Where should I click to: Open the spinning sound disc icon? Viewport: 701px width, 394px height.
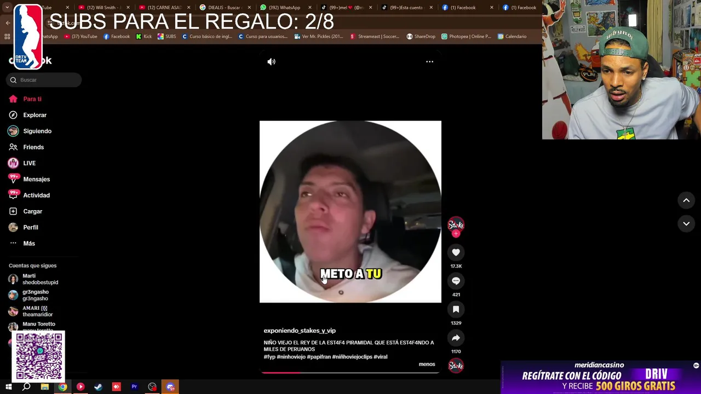click(x=456, y=366)
